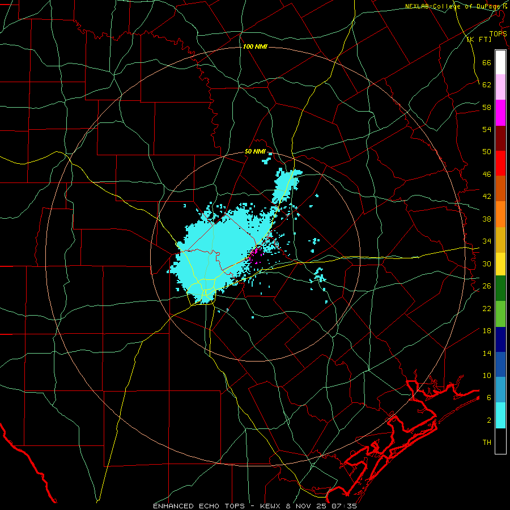The height and width of the screenshot is (510, 510).
Task: Click the navy 14 kft legend swatch
Action: coord(500,339)
